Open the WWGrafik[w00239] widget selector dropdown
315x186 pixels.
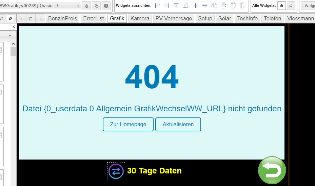click(x=40, y=6)
